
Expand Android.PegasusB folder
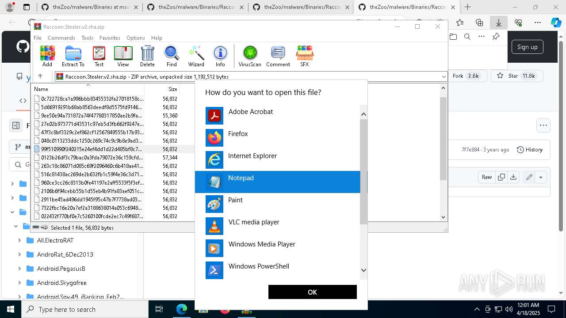[19, 269]
